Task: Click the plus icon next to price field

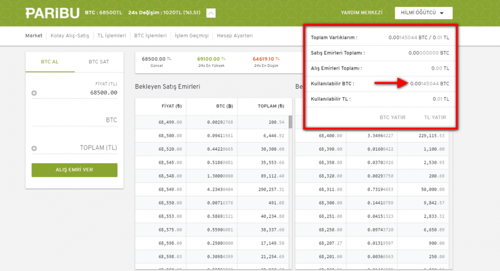Action: (x=34, y=93)
